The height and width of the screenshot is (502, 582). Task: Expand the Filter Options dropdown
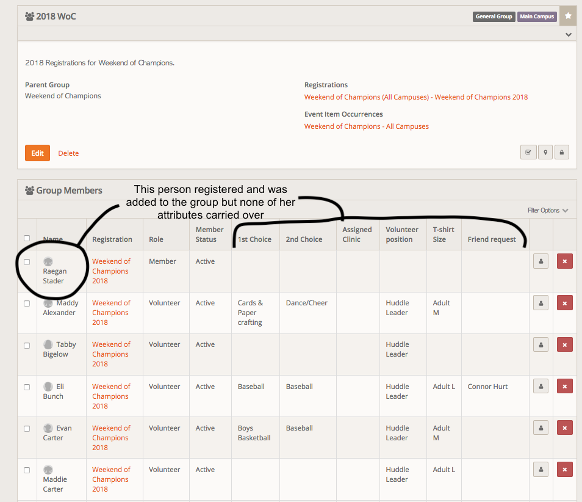click(547, 210)
